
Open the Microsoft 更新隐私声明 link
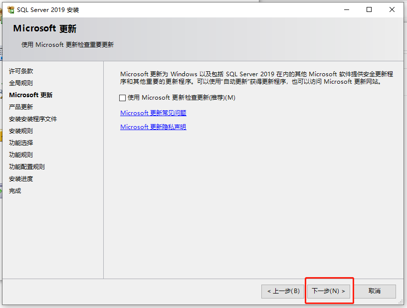tap(153, 127)
